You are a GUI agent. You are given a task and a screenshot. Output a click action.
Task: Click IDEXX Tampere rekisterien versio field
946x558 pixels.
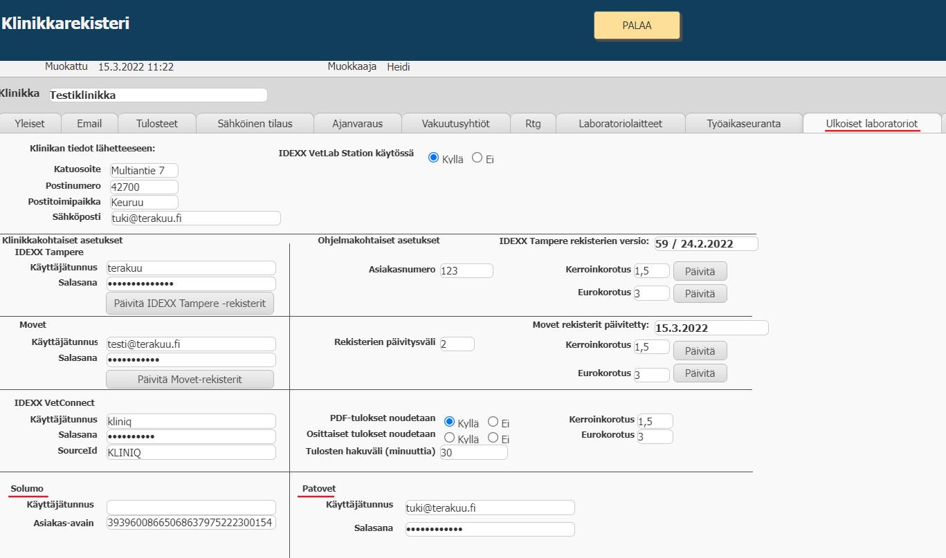pyautogui.click(x=706, y=243)
